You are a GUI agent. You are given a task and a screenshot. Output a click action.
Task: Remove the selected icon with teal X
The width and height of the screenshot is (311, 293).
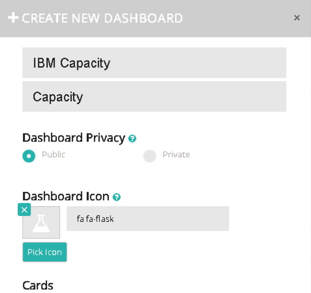pyautogui.click(x=24, y=210)
